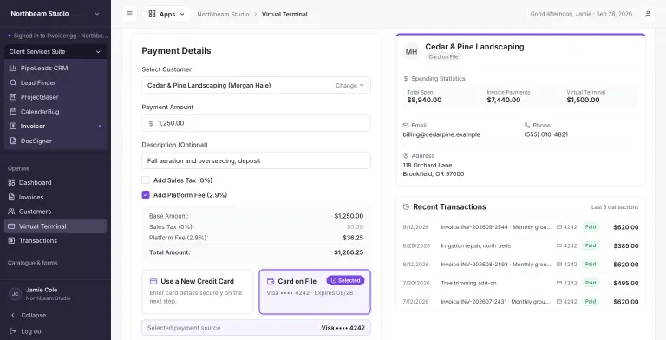The width and height of the screenshot is (666, 340).
Task: Click the Transactions dollar icon
Action: (11, 240)
